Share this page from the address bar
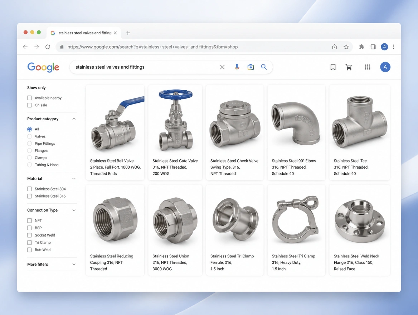Viewport: 418px width, 315px height. (334, 47)
